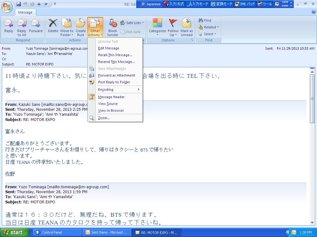Mark the message as Unread
Screen dimensions: 317x237
[x=187, y=27]
